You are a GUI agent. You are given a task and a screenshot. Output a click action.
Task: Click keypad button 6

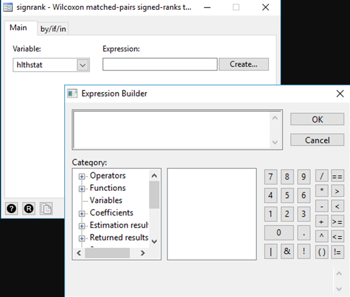point(304,195)
